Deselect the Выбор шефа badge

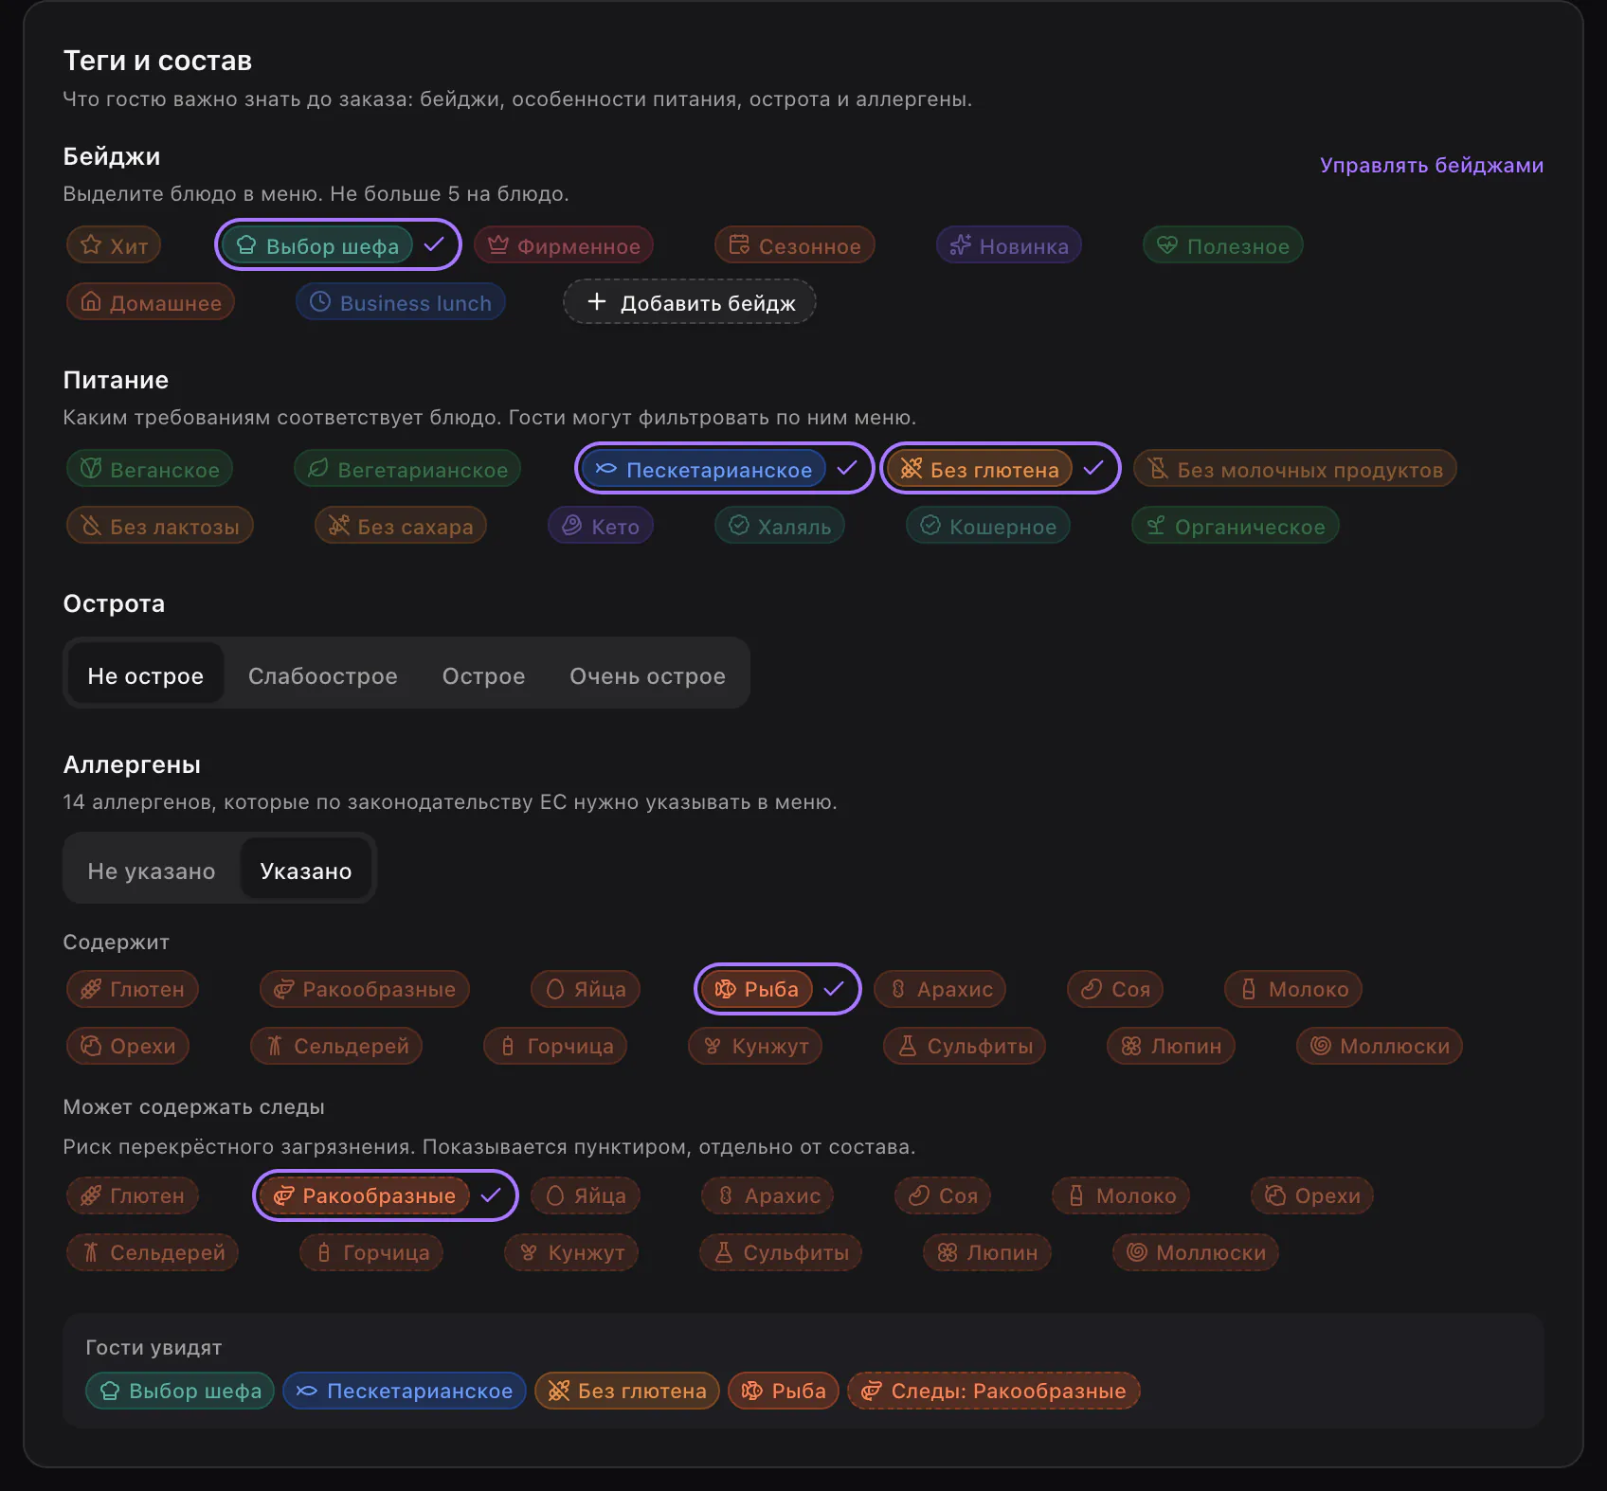[x=338, y=245]
